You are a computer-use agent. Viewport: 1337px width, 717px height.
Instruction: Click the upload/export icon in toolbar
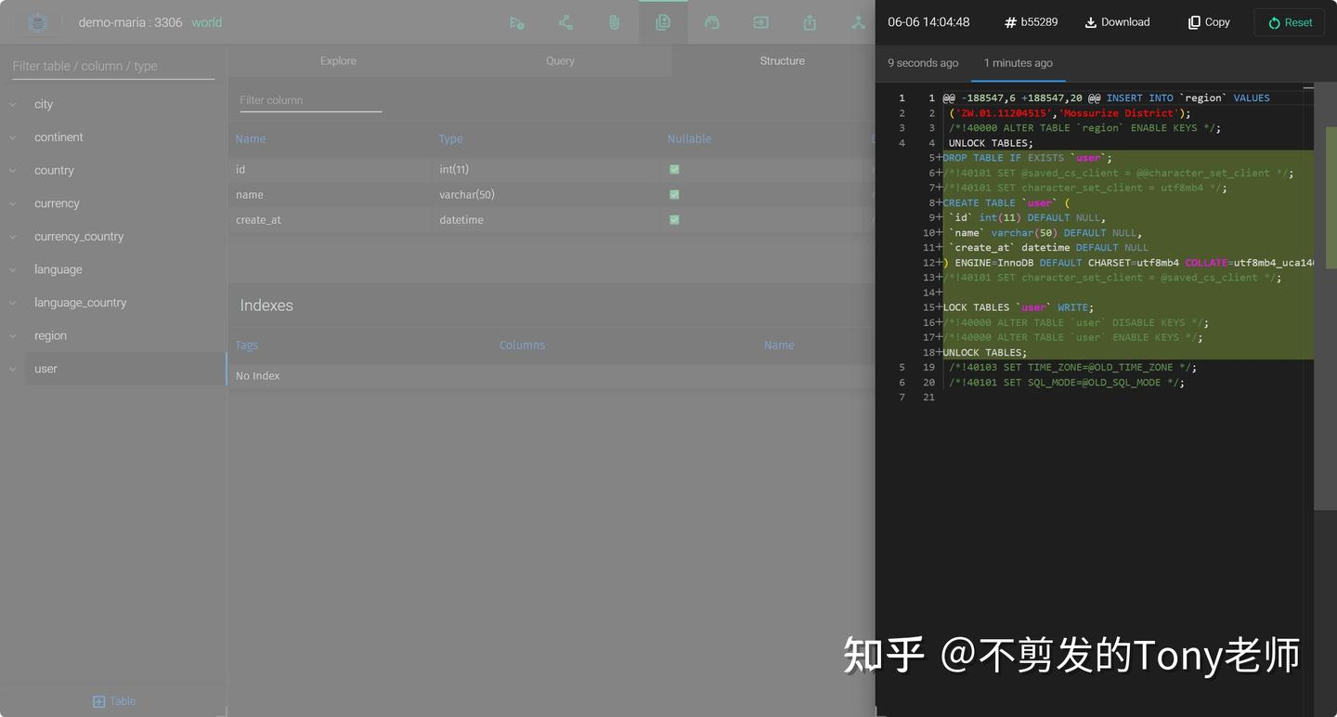[809, 21]
